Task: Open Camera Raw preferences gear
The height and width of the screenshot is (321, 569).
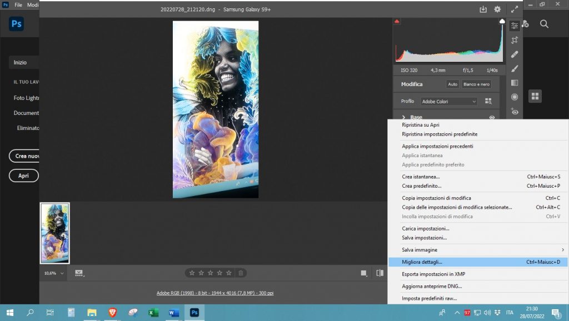Action: pos(497,9)
